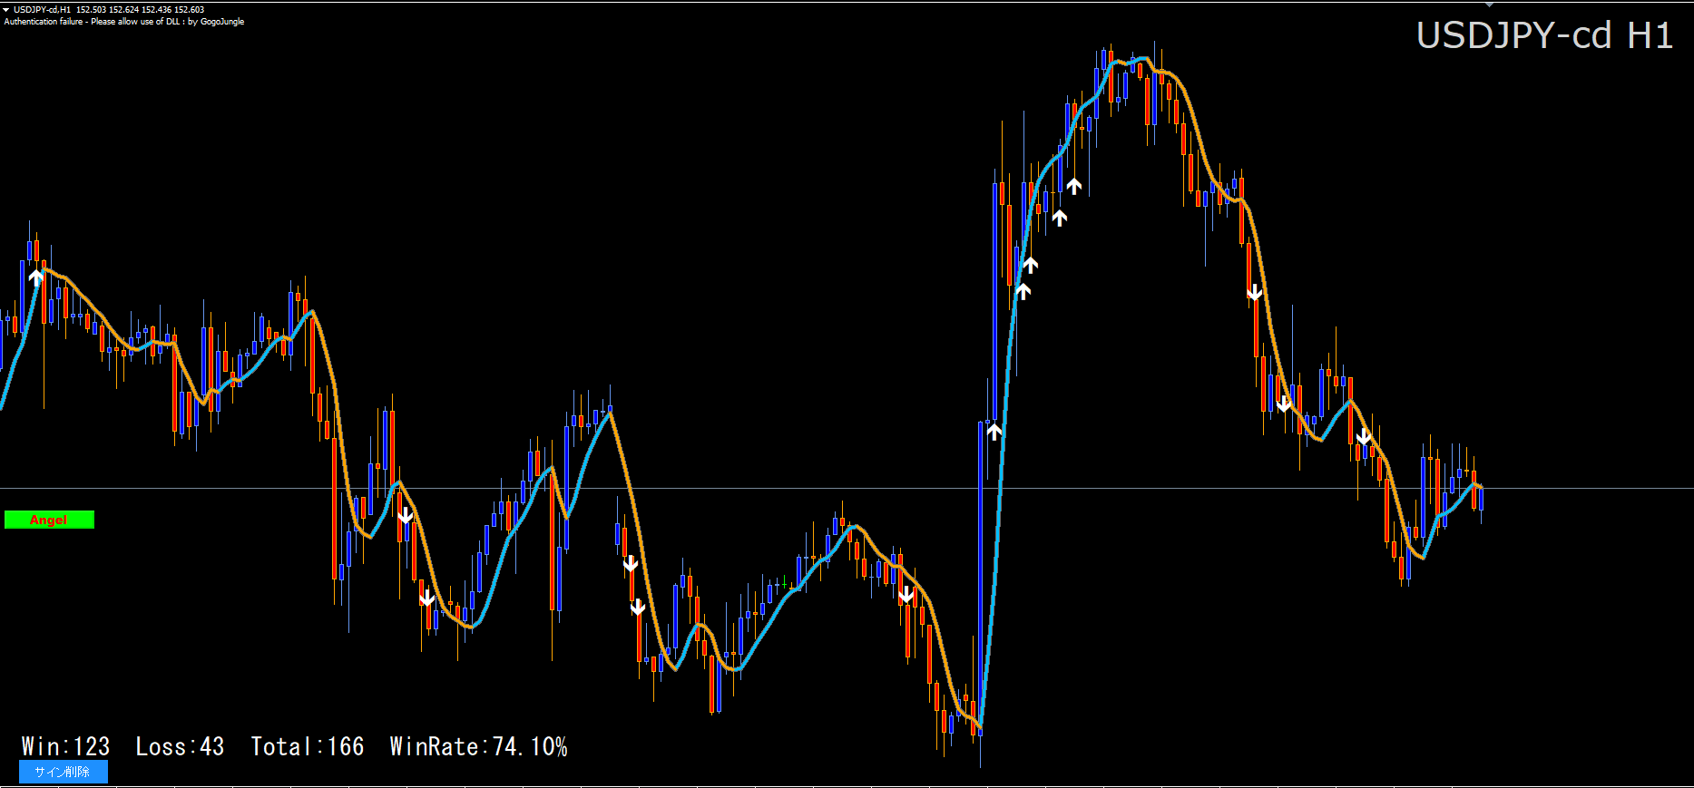Select the highest up-arrow signal near the peak
1694x788 pixels.
click(1074, 186)
